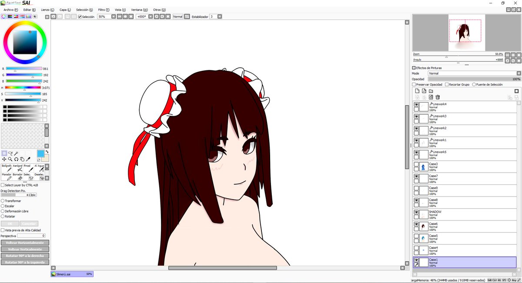
Task: Choose the Pincel brush tool
Action: (x=28, y=168)
